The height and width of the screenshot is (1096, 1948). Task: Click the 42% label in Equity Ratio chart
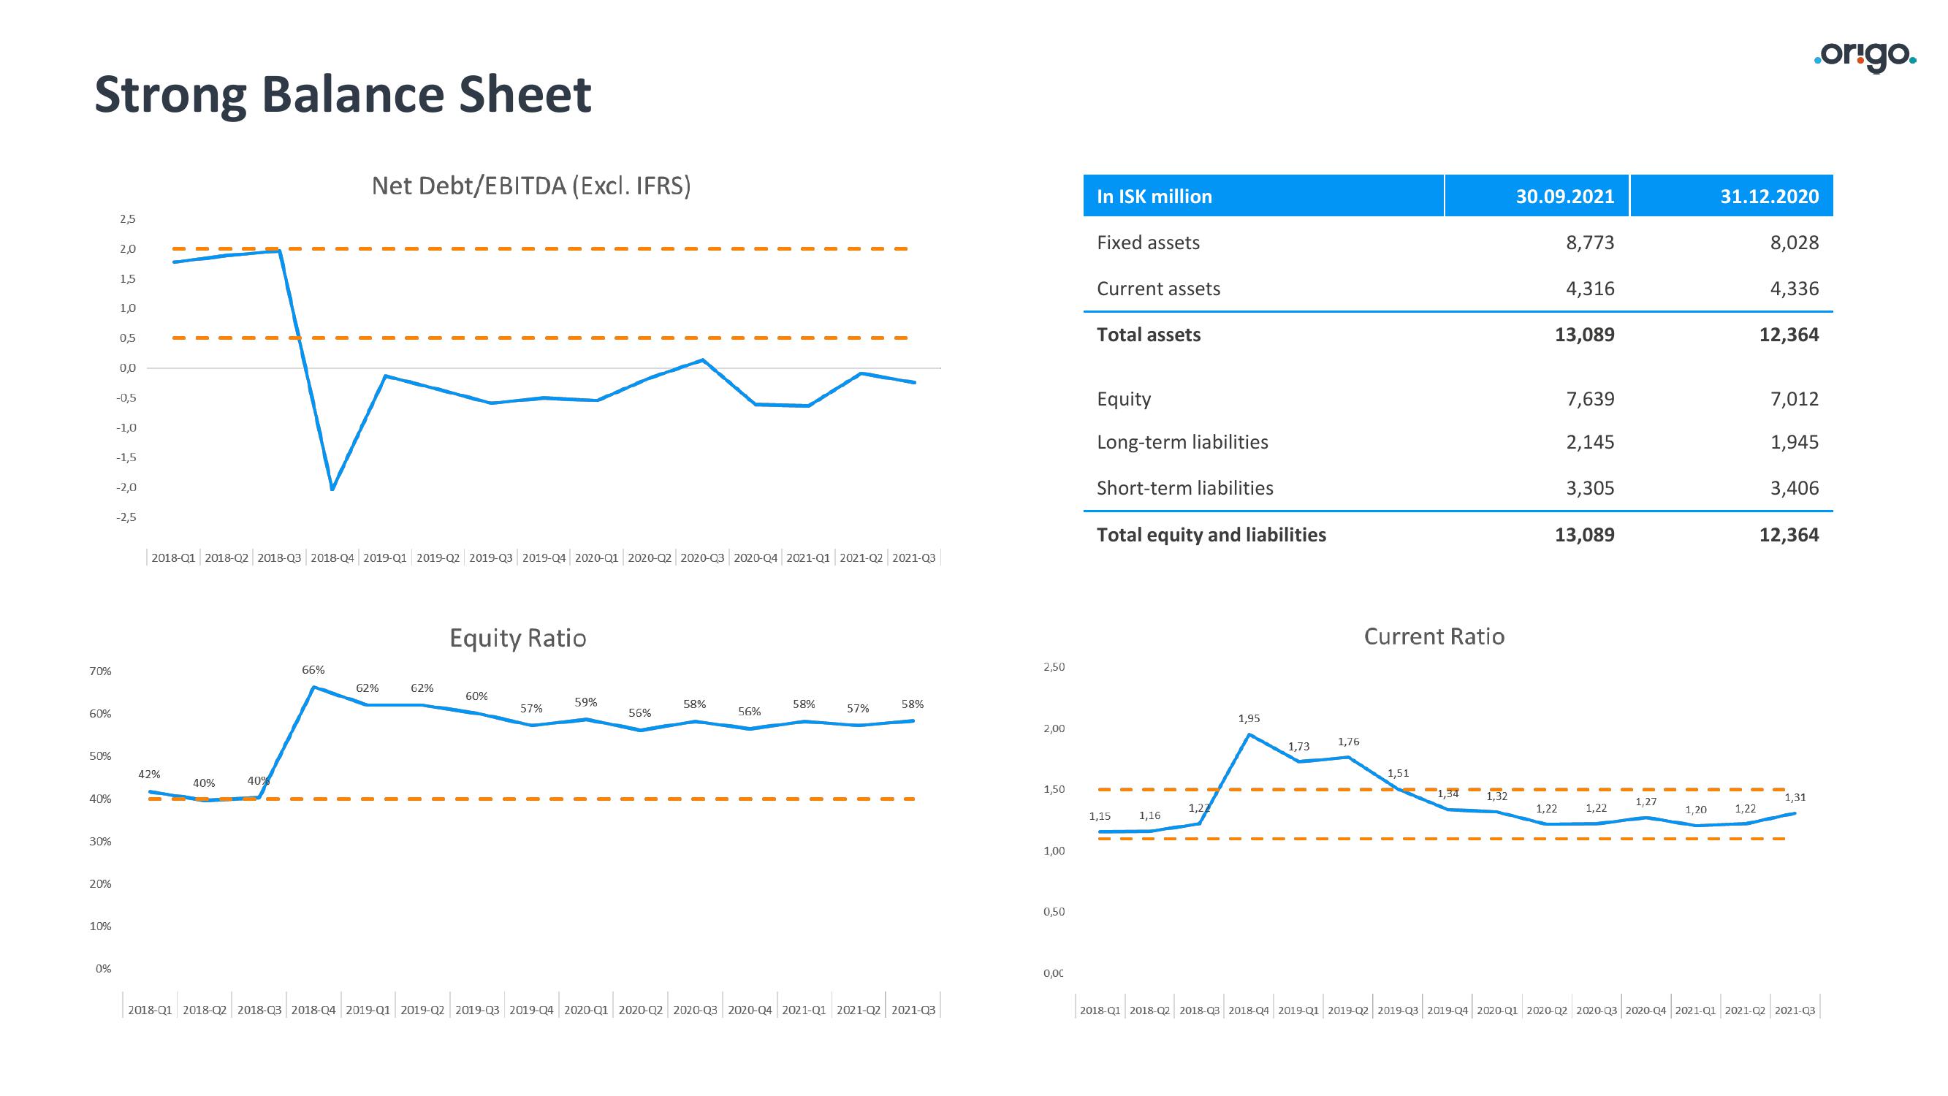149,775
